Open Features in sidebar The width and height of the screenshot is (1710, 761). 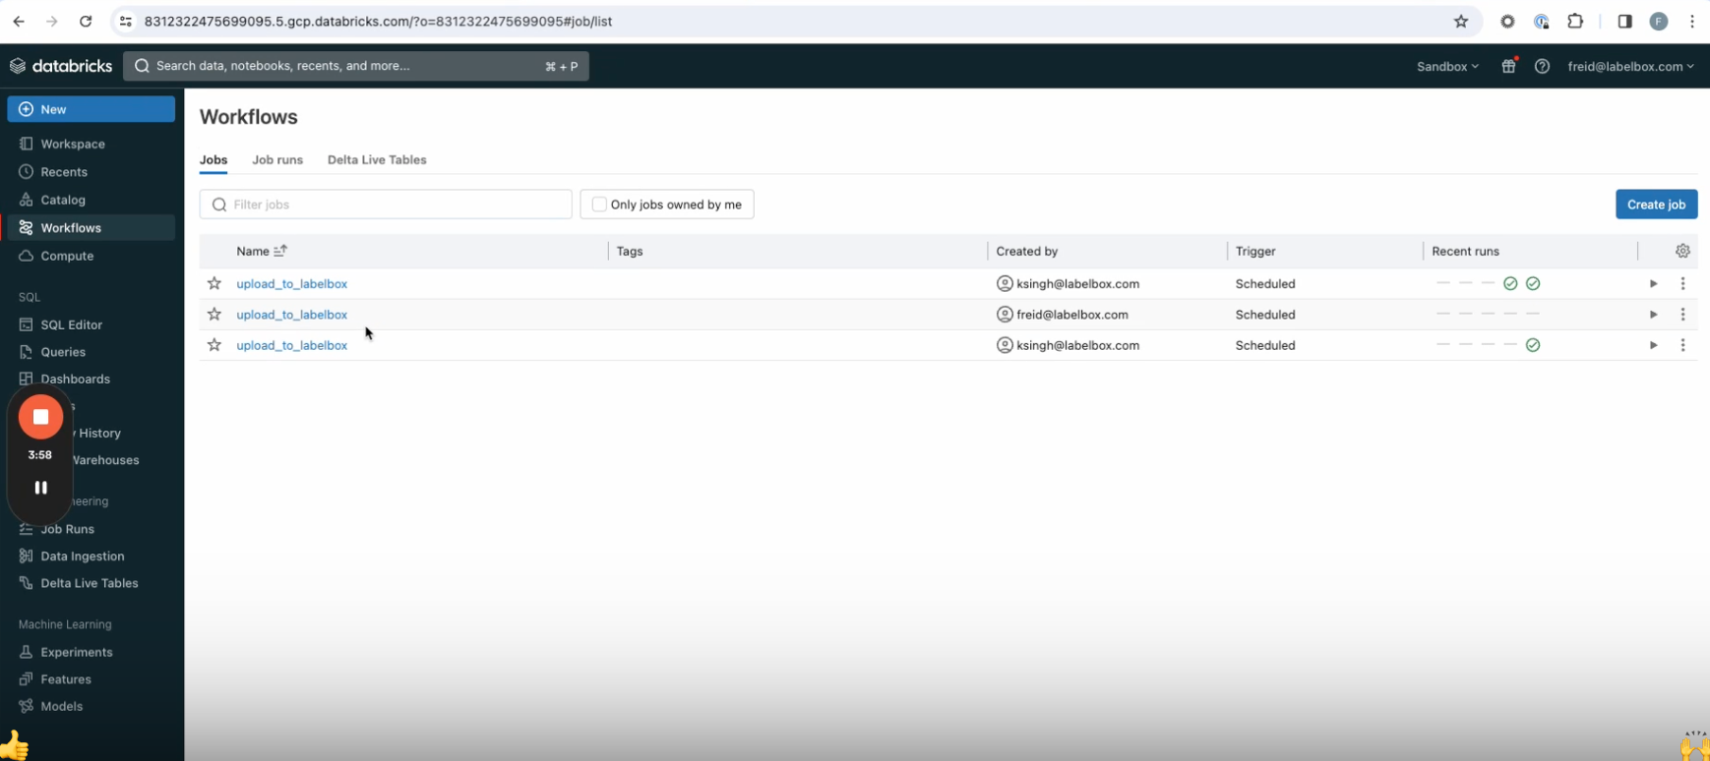(x=91, y=678)
